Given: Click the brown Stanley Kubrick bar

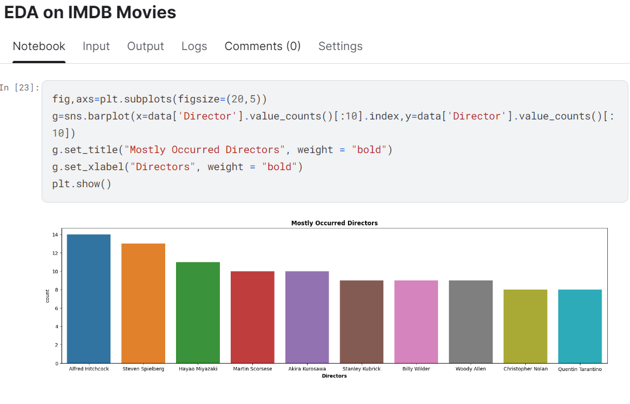Looking at the screenshot, I should pyautogui.click(x=362, y=321).
